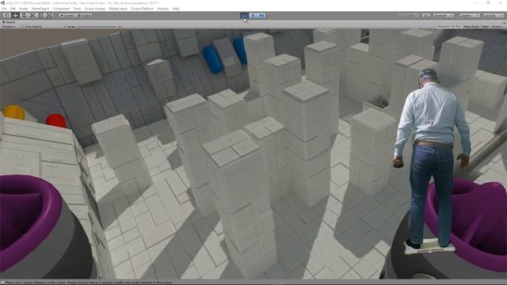Select the Scale tool
Screen dimensions: 507x285
[x=32, y=16]
